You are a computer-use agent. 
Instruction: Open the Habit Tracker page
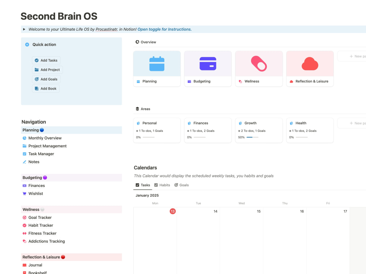tap(41, 225)
